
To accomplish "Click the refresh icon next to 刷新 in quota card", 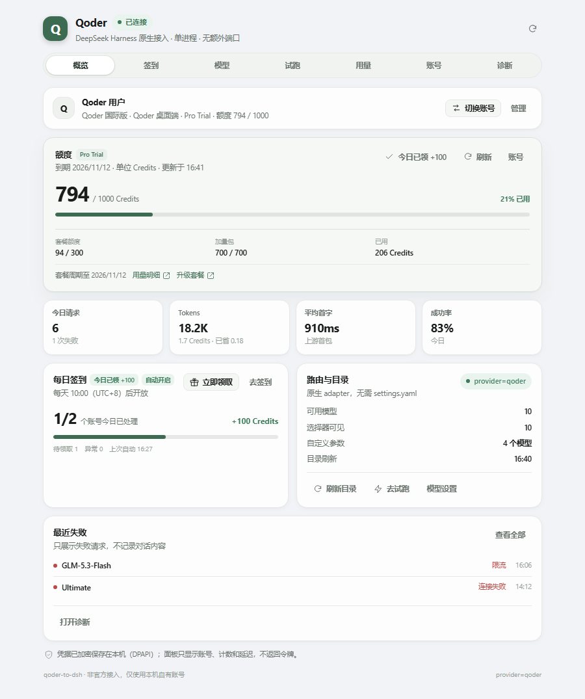I will (468, 157).
